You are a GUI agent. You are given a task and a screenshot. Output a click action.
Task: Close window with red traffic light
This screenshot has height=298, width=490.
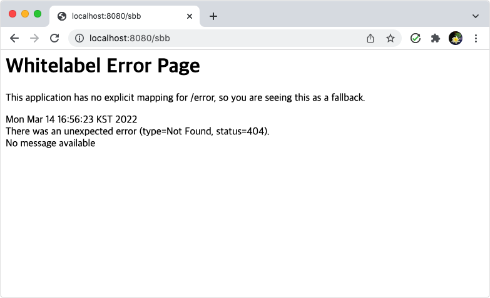click(13, 14)
